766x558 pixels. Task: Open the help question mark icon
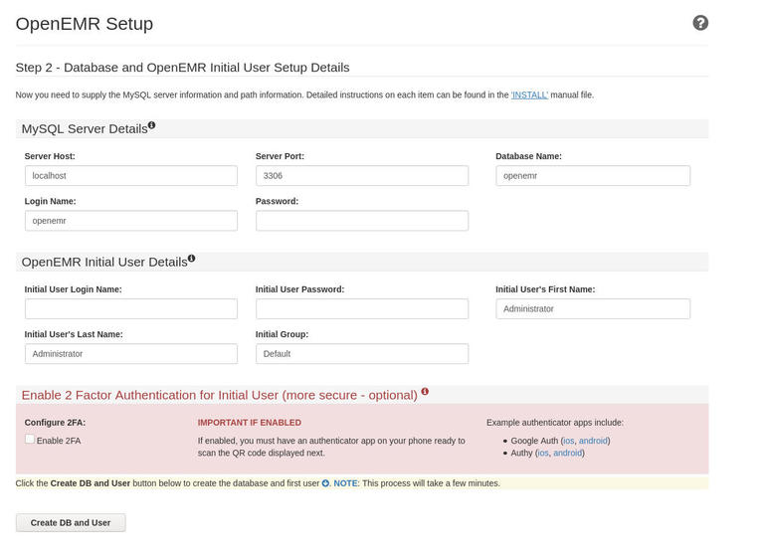700,23
